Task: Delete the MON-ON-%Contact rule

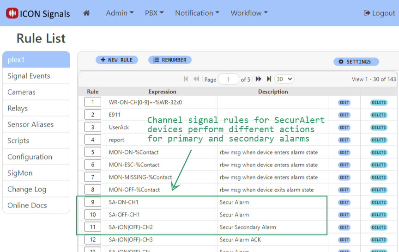Action: click(x=379, y=153)
